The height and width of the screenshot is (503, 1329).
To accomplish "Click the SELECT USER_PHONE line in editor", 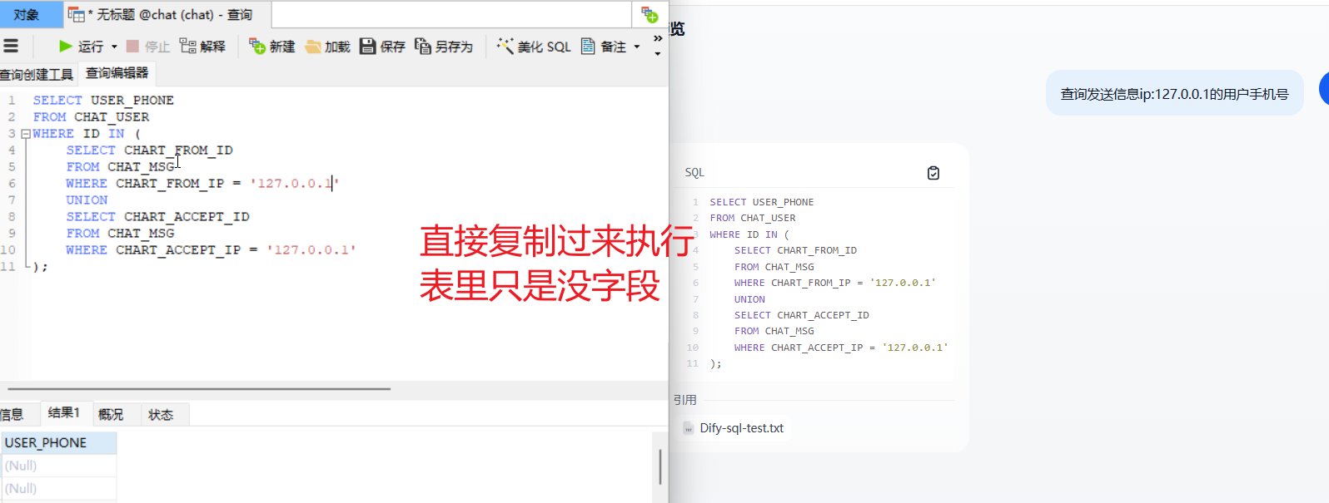I will tap(103, 101).
